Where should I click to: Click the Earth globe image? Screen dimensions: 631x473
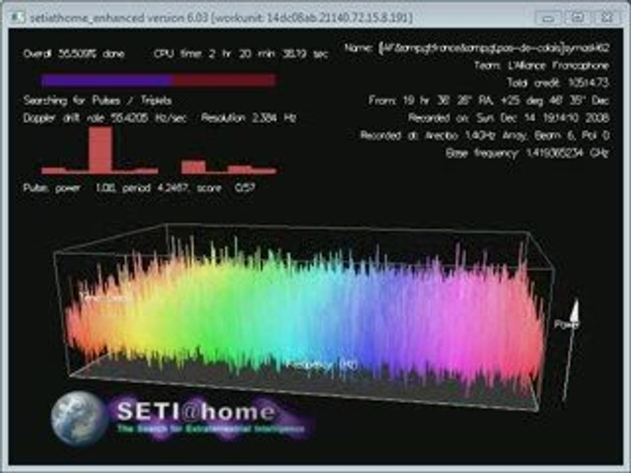coord(80,418)
